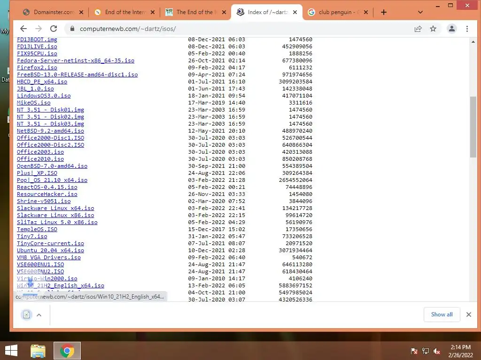Screen dimensions: 481x360
Task: Open Plus!_XP.ISO link
Action: [37, 173]
